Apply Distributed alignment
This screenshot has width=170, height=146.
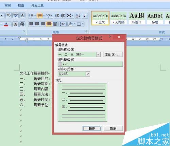[x=55, y=24]
